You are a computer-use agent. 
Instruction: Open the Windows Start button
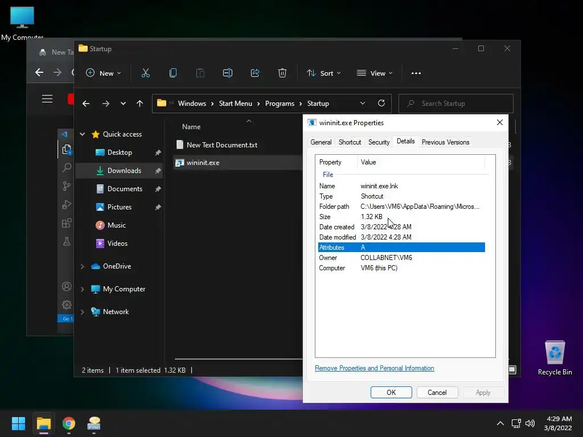point(18,423)
